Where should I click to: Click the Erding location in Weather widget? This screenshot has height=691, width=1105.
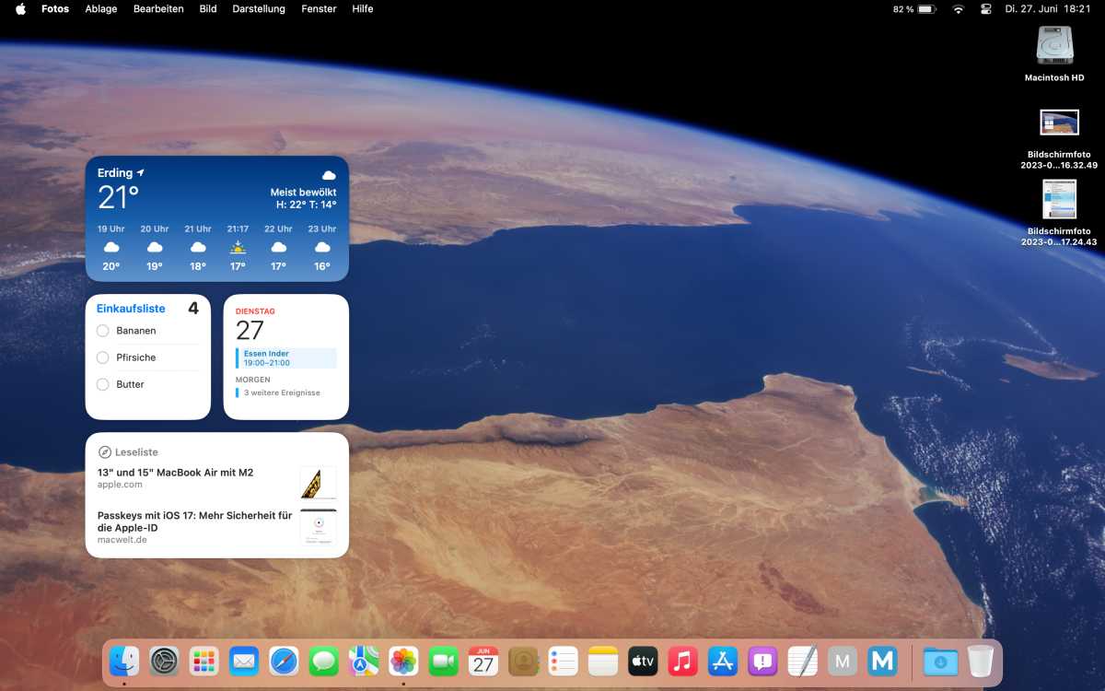(x=122, y=173)
